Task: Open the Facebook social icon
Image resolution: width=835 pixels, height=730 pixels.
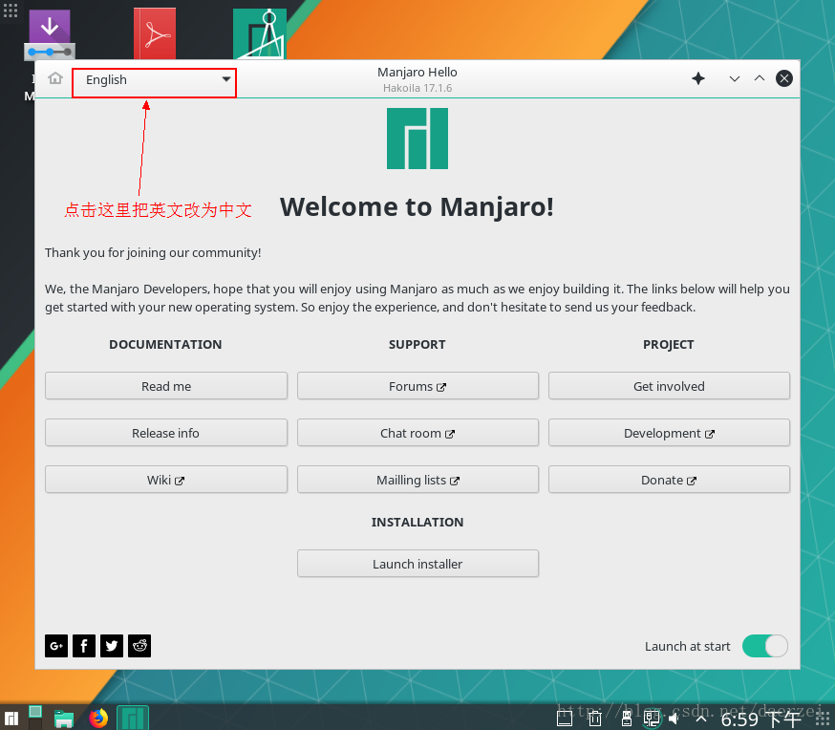Action: coord(84,646)
